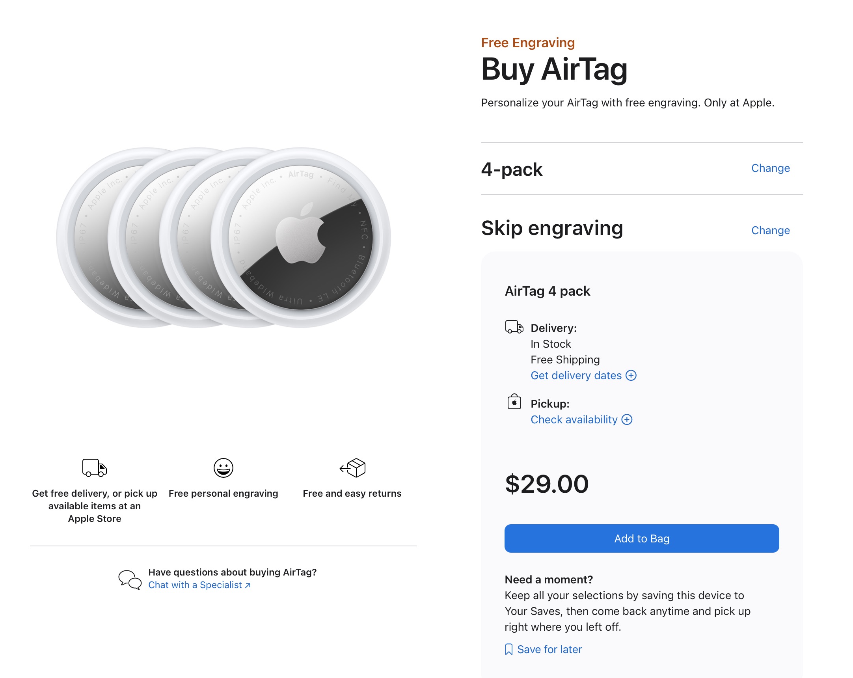
Task: Click the free delivery truck icon under image
Action: [95, 468]
